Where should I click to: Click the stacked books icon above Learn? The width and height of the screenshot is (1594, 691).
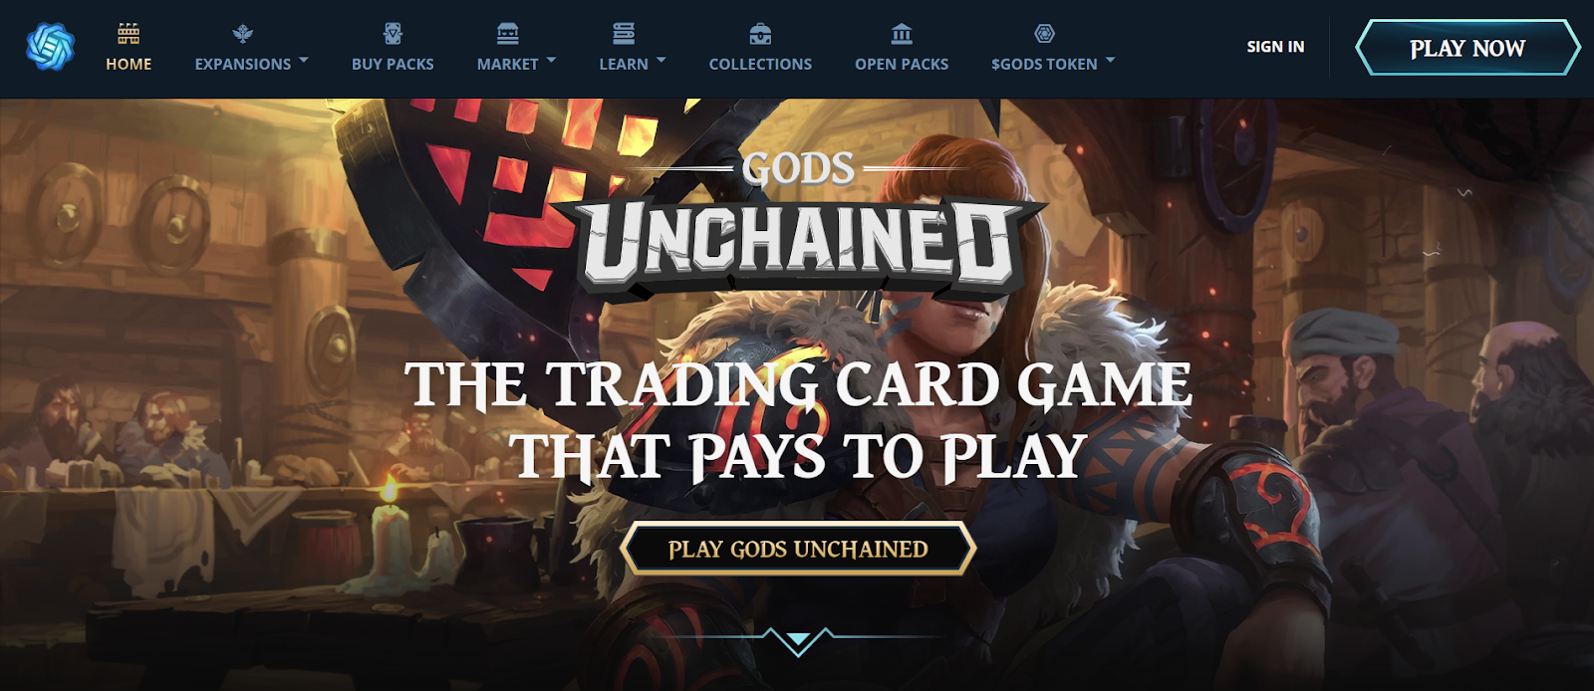[x=624, y=34]
